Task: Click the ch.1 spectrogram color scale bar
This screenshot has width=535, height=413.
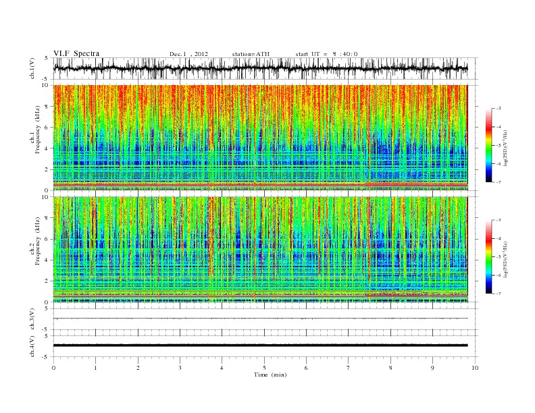Action: click(488, 145)
